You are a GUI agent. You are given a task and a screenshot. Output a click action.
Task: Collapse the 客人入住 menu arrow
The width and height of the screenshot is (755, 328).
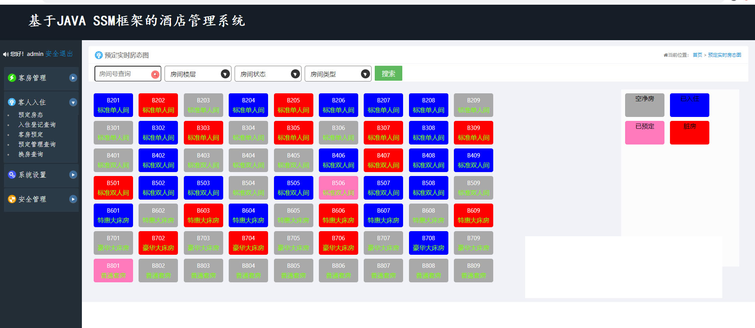click(x=73, y=102)
